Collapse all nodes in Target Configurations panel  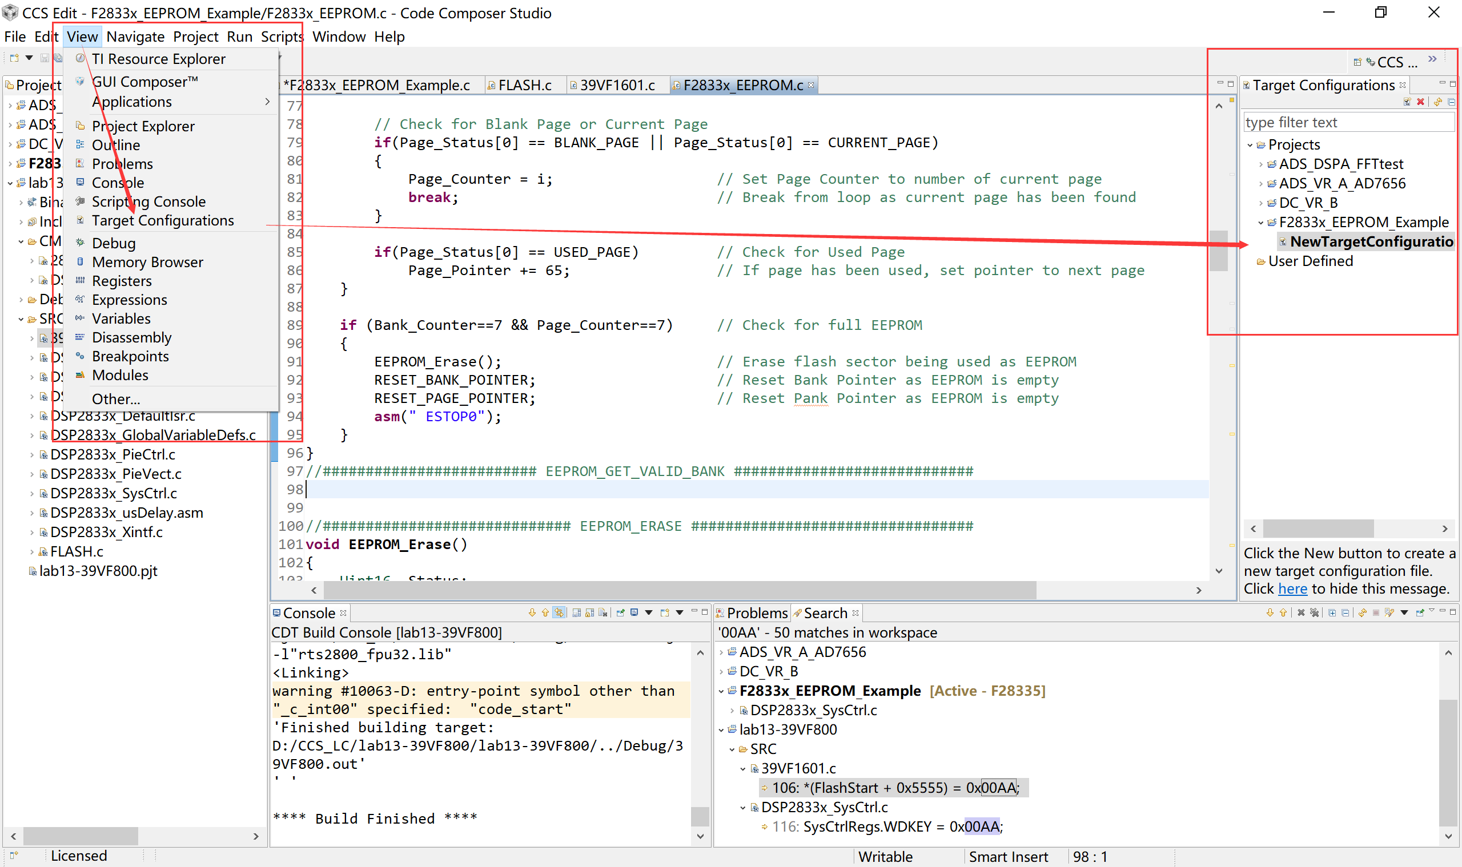1452,102
